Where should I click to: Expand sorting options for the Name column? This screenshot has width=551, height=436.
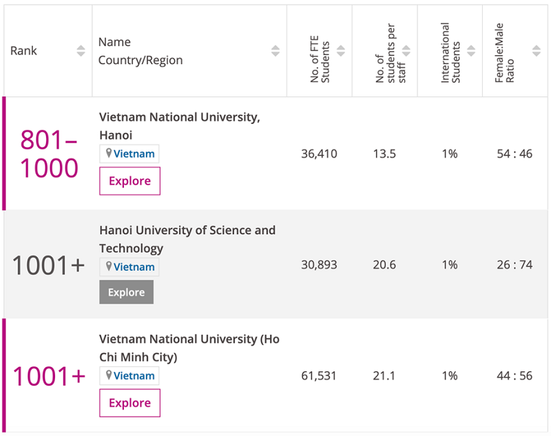click(275, 50)
